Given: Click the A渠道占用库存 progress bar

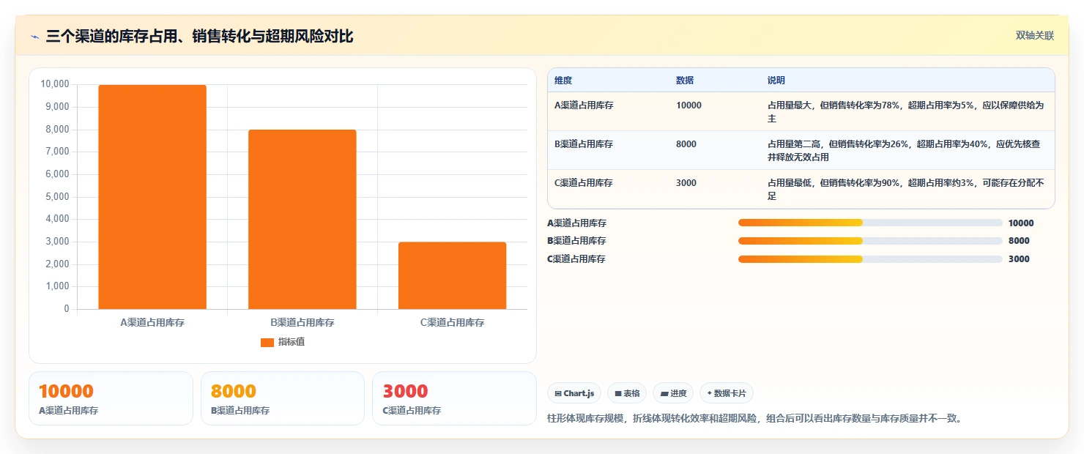Looking at the screenshot, I should [x=870, y=223].
